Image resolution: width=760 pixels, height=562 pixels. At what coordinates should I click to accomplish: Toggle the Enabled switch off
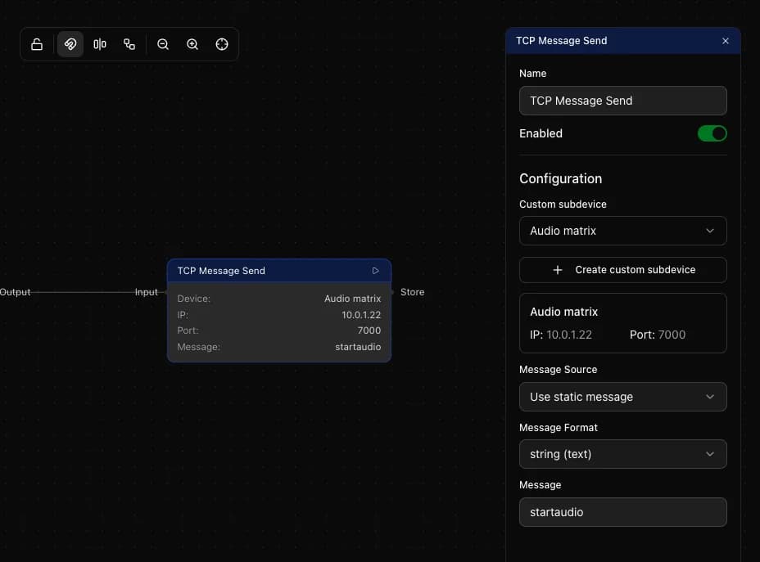pos(712,133)
